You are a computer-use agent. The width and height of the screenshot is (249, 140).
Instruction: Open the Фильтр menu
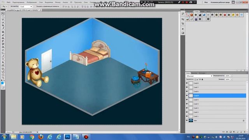point(58,2)
